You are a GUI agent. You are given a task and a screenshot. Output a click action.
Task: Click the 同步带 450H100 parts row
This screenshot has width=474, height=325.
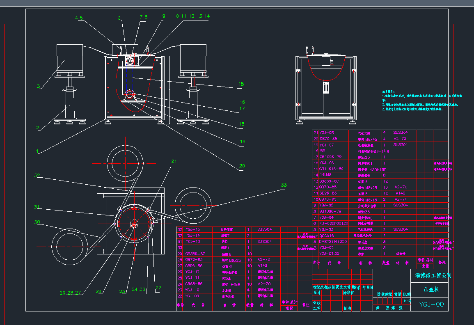357,169
